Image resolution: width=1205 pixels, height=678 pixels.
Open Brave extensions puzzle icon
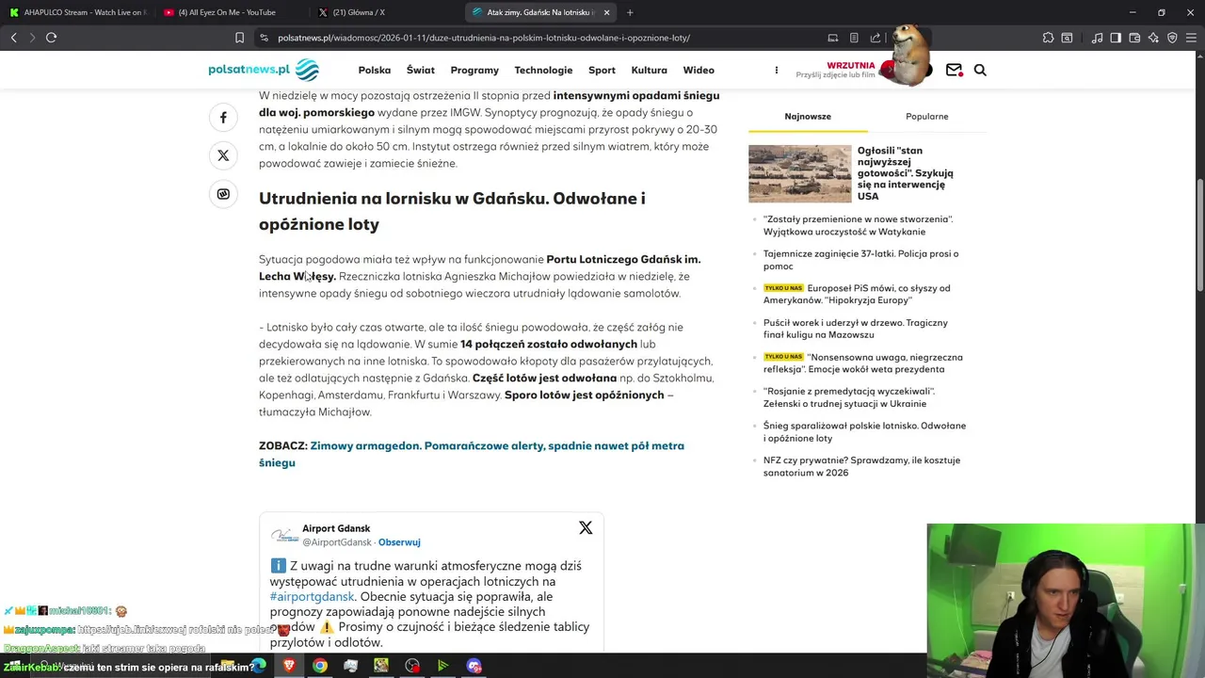coord(1048,38)
